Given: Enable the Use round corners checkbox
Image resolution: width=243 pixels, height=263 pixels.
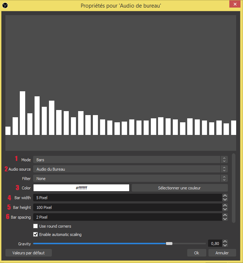Looking at the screenshot, I should point(35,226).
